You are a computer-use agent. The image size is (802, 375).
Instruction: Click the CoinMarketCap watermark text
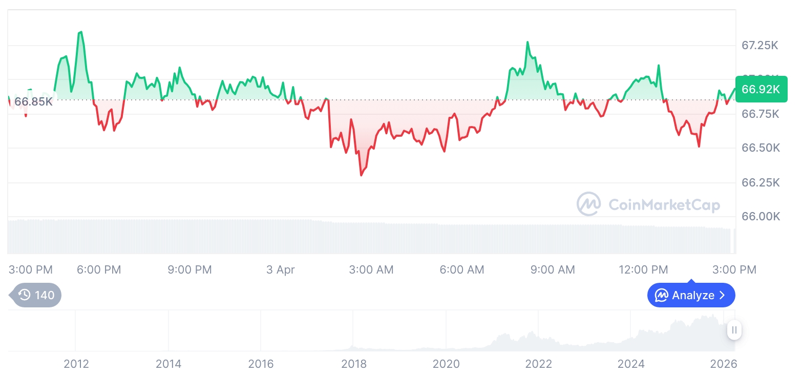664,205
